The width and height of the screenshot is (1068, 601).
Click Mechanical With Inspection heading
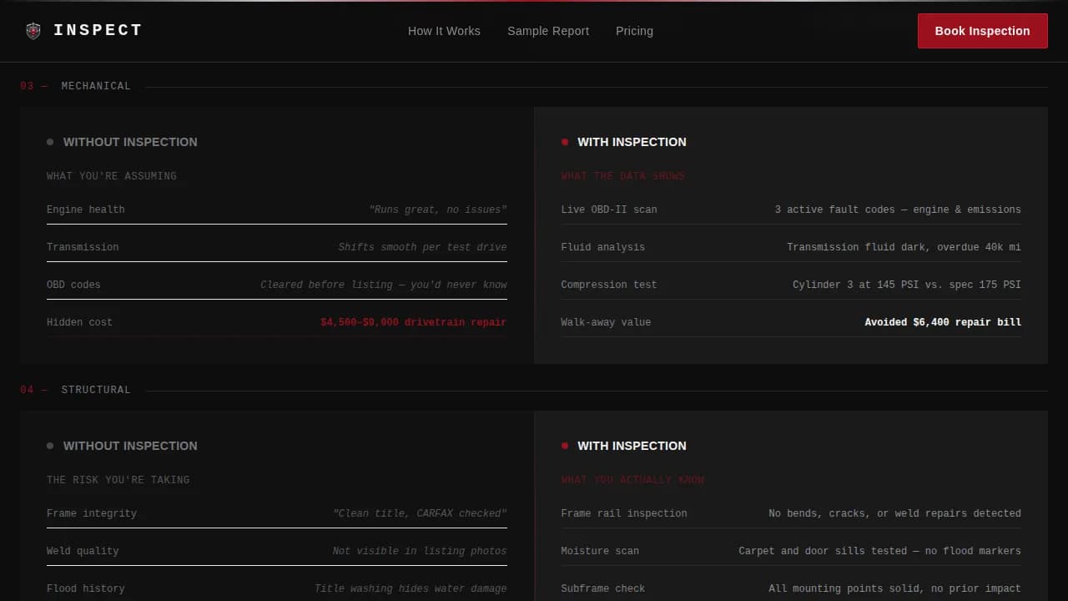(x=632, y=142)
